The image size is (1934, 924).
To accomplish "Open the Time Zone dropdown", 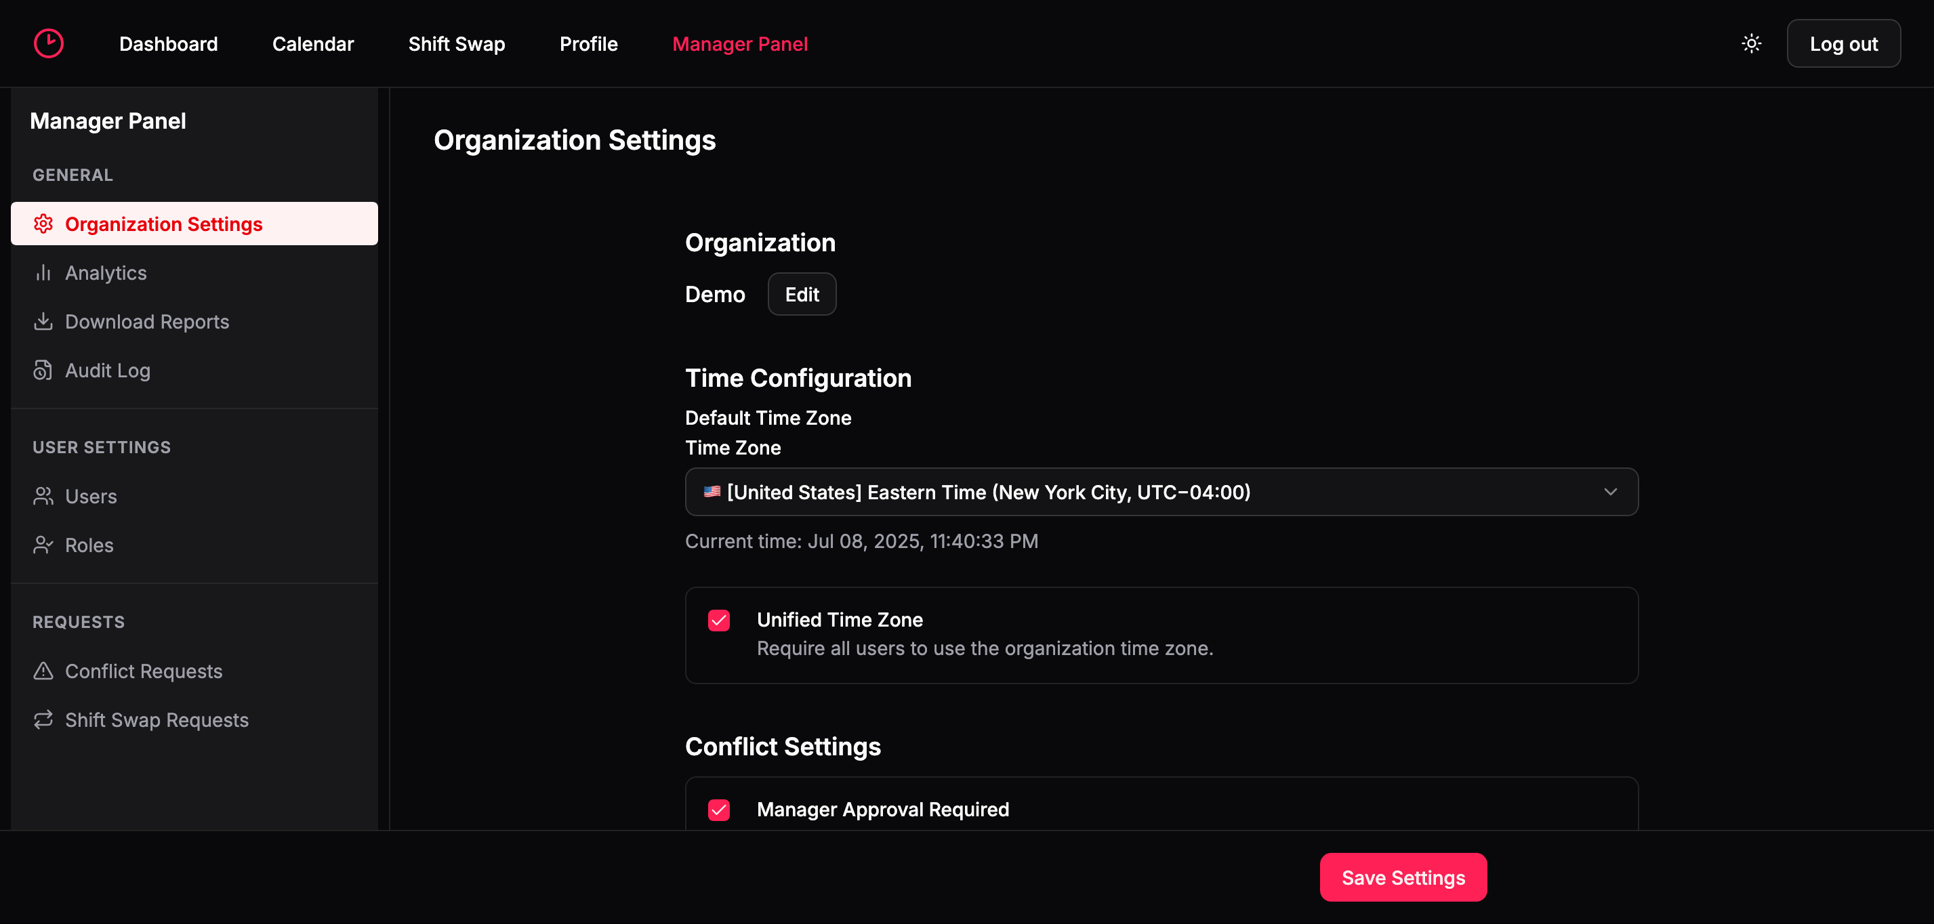I will tap(1161, 492).
